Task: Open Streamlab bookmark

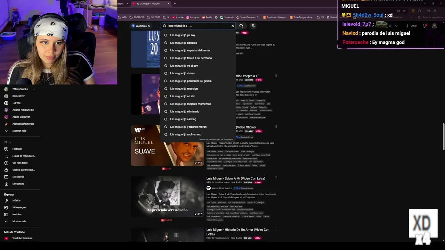Action: 227,17
